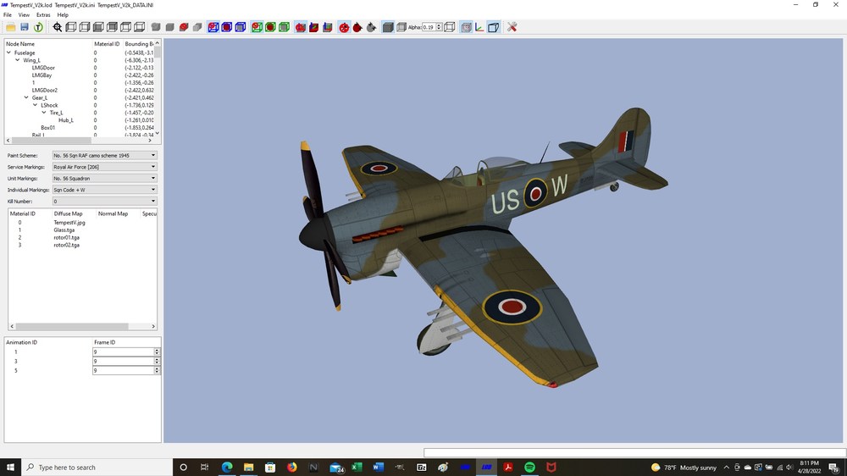Adjust Frame ID spinner for animation 5
The width and height of the screenshot is (847, 476).
pyautogui.click(x=157, y=371)
